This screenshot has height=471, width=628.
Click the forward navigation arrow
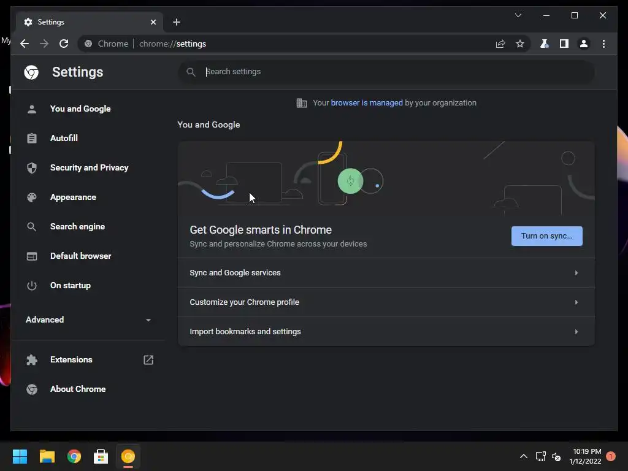pos(44,44)
